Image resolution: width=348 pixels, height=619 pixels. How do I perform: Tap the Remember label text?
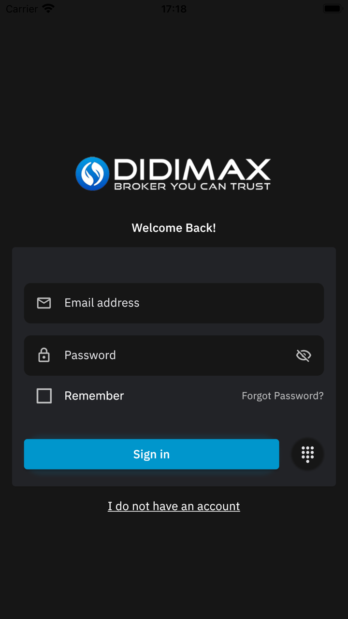click(94, 396)
